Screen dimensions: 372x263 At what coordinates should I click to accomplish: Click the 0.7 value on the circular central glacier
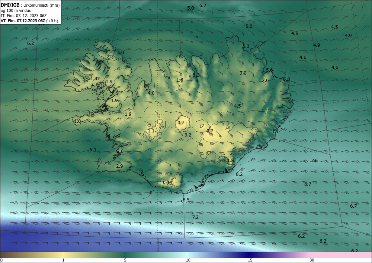(x=181, y=122)
